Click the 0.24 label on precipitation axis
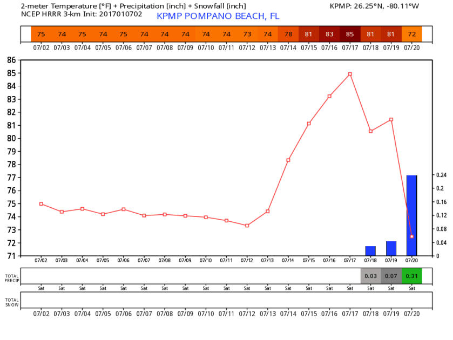The image size is (453, 340). point(441,175)
